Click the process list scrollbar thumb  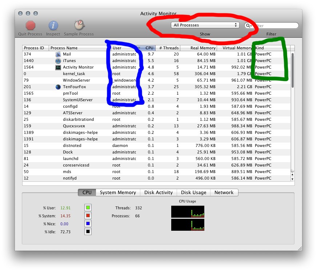click(x=293, y=70)
